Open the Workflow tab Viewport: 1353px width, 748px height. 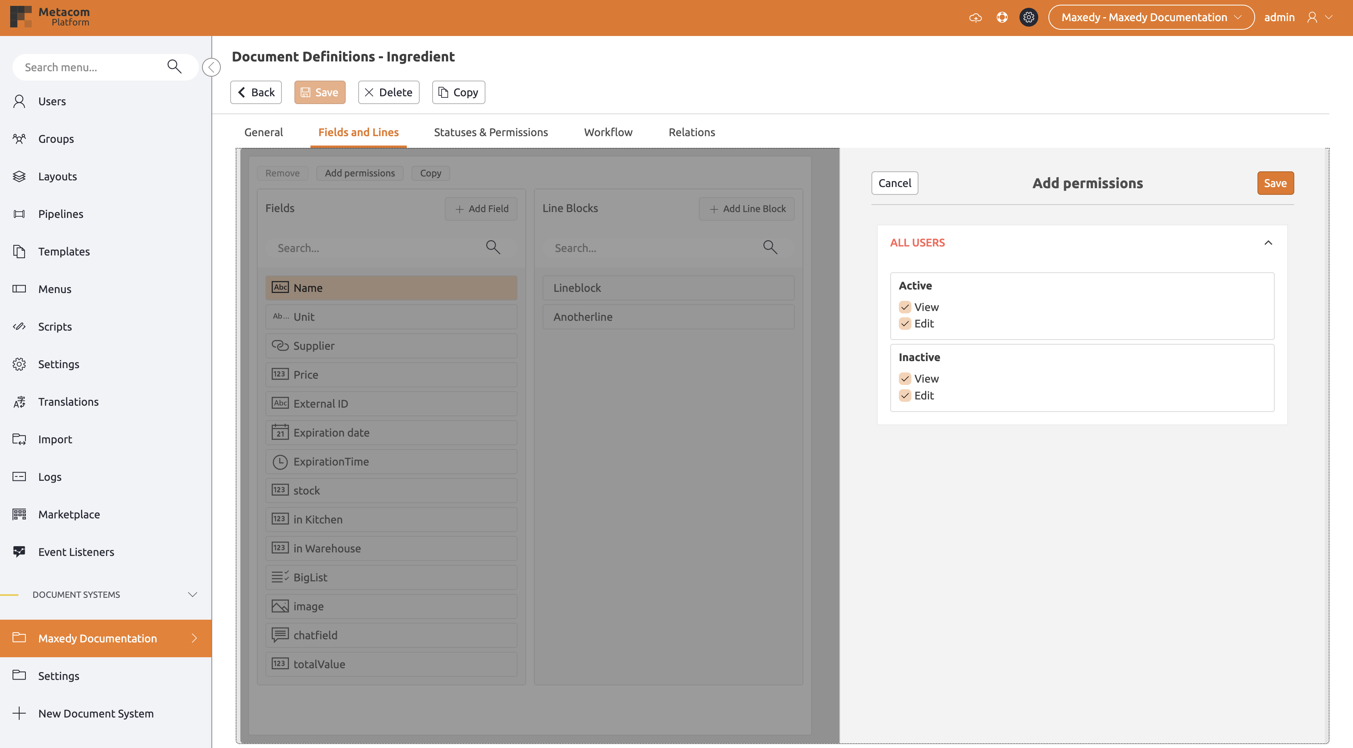click(608, 132)
